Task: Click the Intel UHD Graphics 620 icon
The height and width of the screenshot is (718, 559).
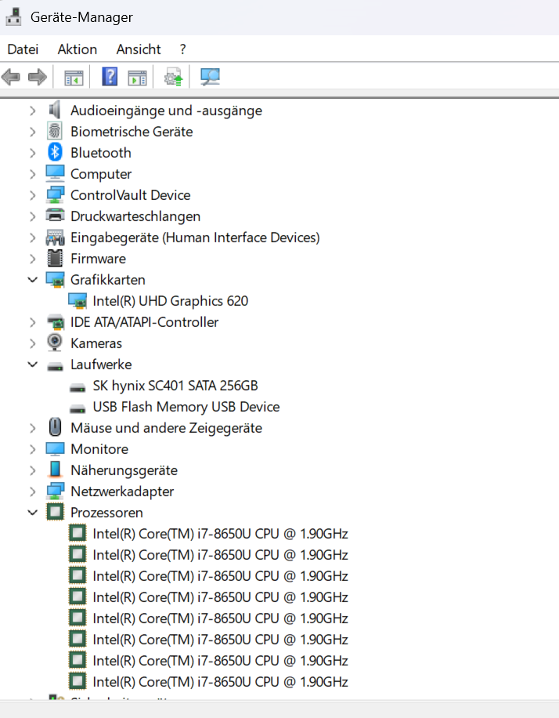Action: coord(78,300)
